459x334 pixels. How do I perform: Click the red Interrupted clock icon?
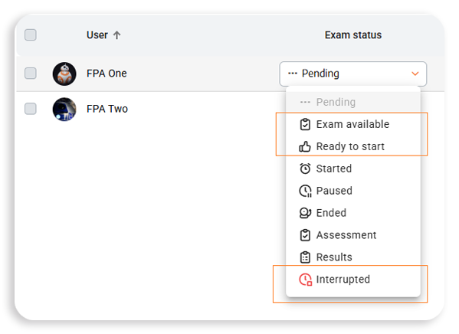pos(305,280)
